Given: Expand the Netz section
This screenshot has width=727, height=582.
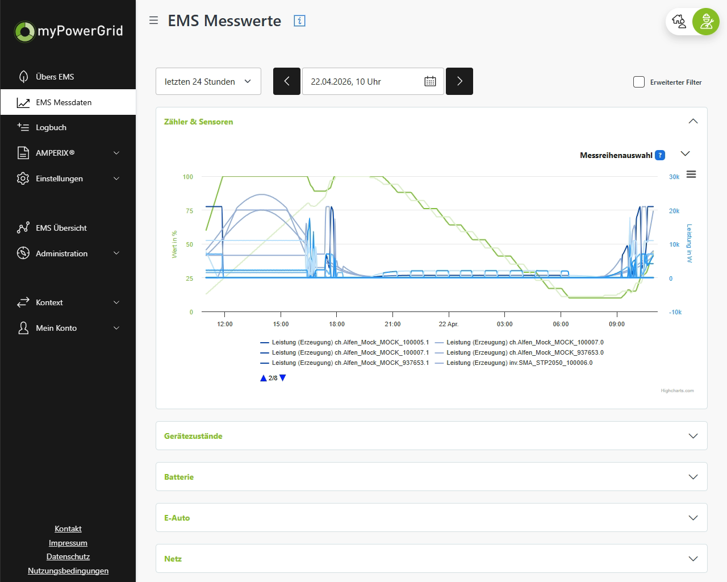Looking at the screenshot, I should pyautogui.click(x=693, y=559).
